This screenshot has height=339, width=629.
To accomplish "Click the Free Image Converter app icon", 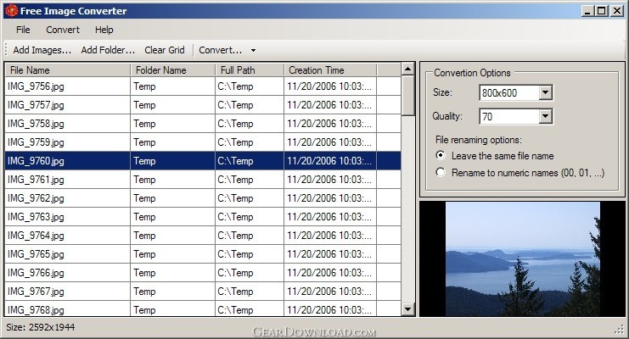I will (x=11, y=10).
